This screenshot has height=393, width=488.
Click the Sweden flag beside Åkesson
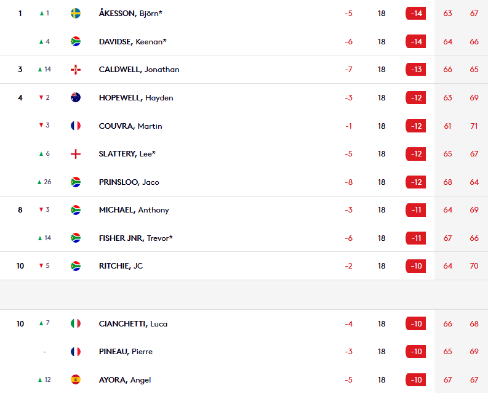coord(76,14)
